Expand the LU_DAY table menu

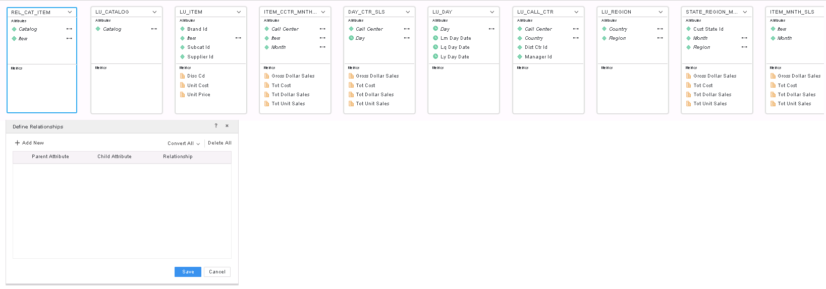tap(492, 12)
